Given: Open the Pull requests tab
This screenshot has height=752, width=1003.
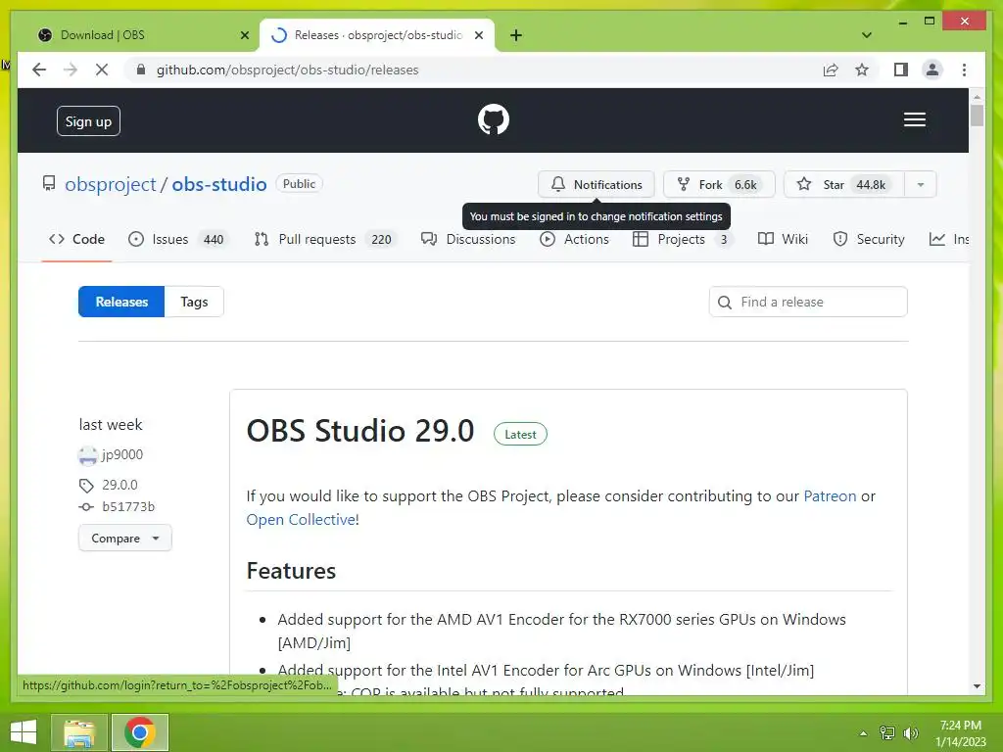Looking at the screenshot, I should 325,239.
